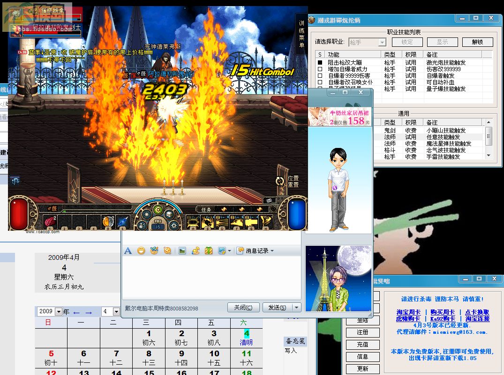Viewport: 504px width, 375px height.
Task: Click the next year right arrow in calendar
Action: pos(89,313)
